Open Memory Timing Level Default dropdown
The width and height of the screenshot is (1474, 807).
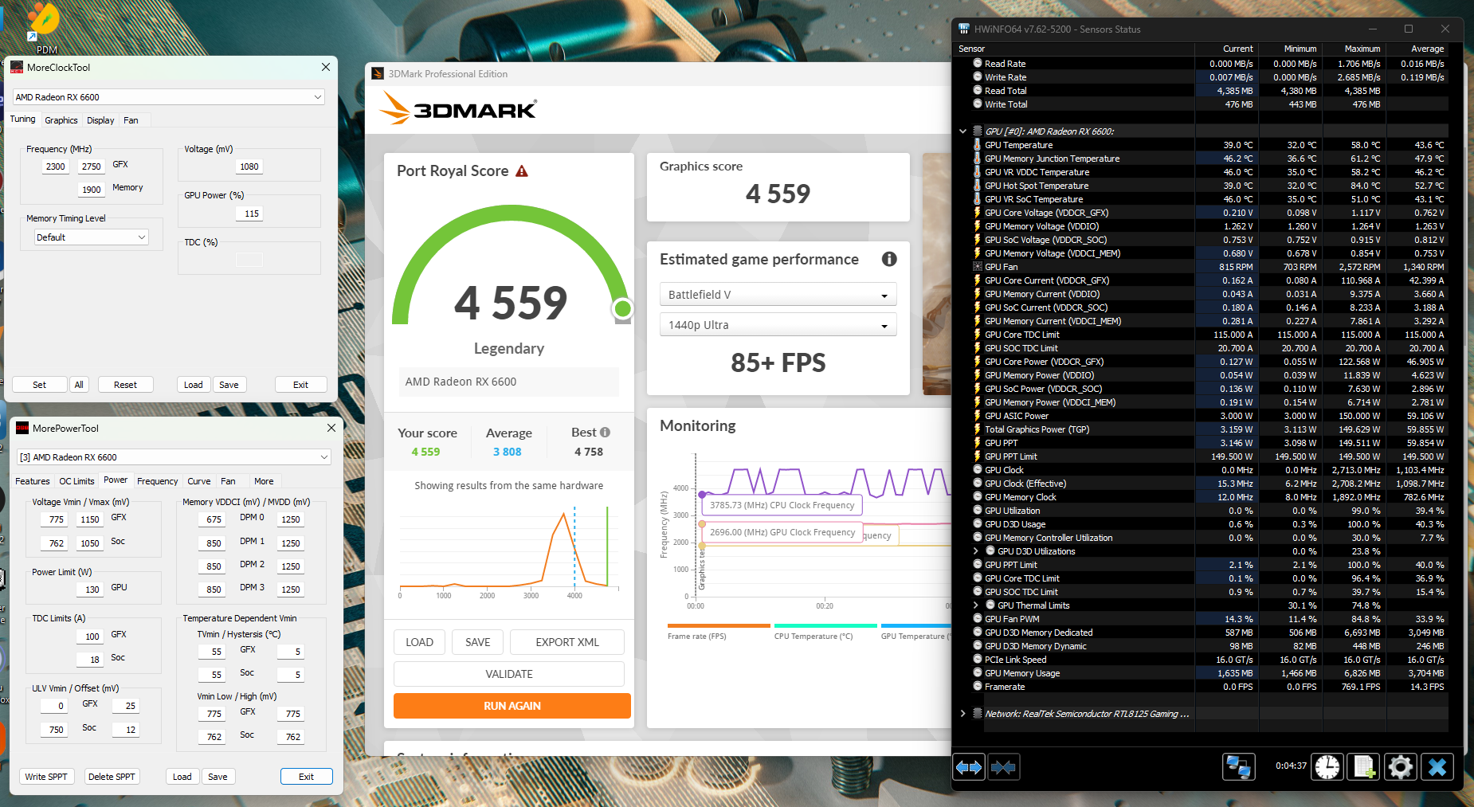[x=91, y=237]
